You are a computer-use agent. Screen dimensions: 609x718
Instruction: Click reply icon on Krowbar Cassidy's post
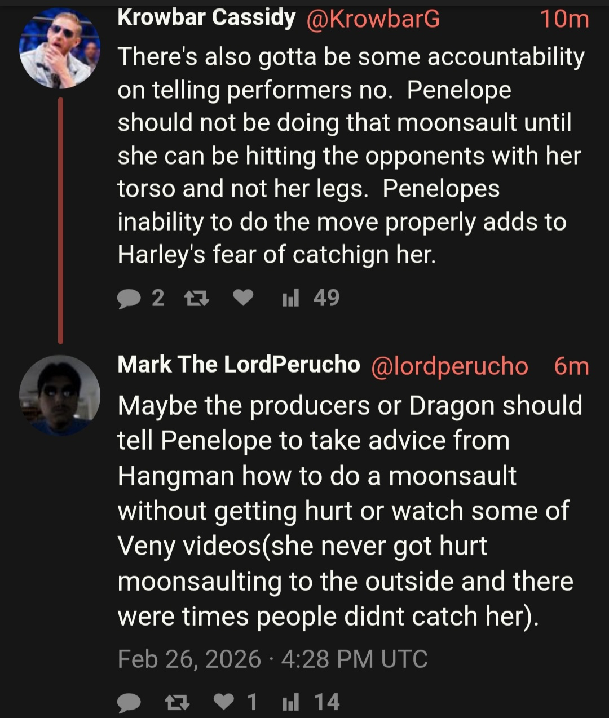pos(129,299)
